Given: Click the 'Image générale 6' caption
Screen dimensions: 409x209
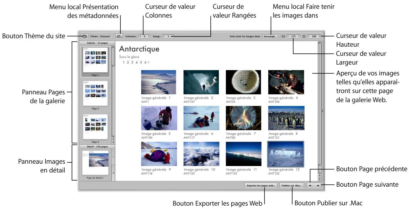Looking at the screenshot, I should pyautogui.click(x=198, y=134).
